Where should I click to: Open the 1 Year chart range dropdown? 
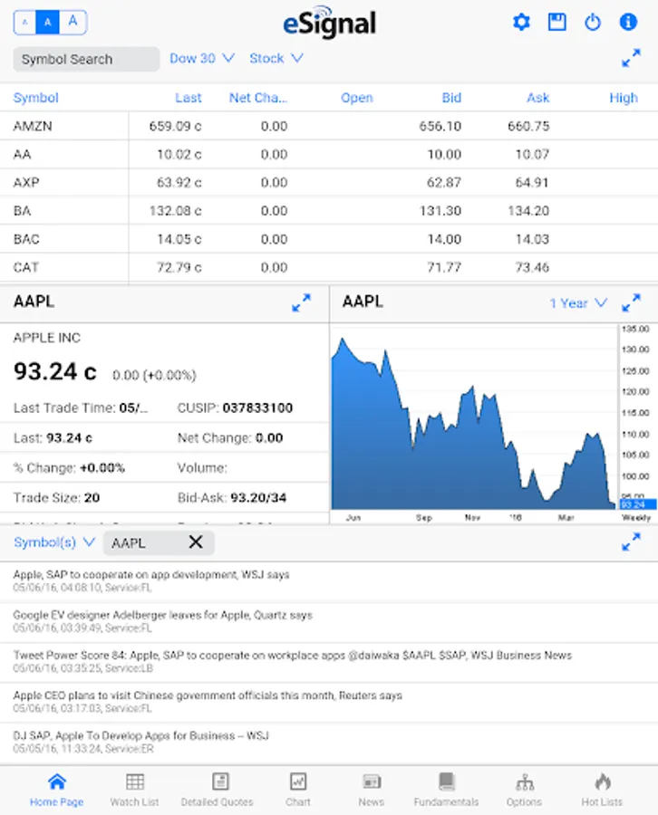point(578,303)
